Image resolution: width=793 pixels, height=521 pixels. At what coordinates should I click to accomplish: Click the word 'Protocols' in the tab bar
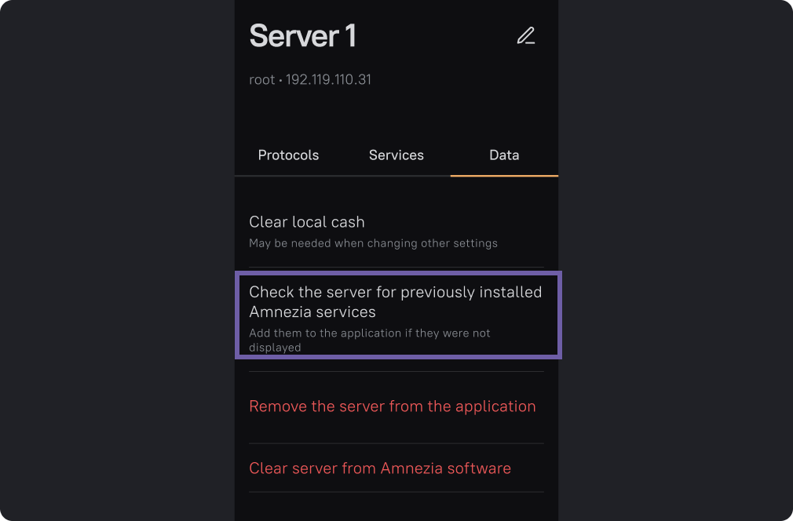pos(288,155)
